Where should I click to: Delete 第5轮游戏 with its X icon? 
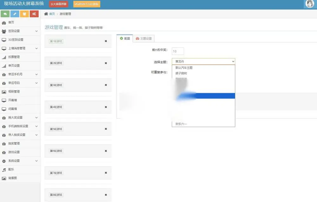106,129
